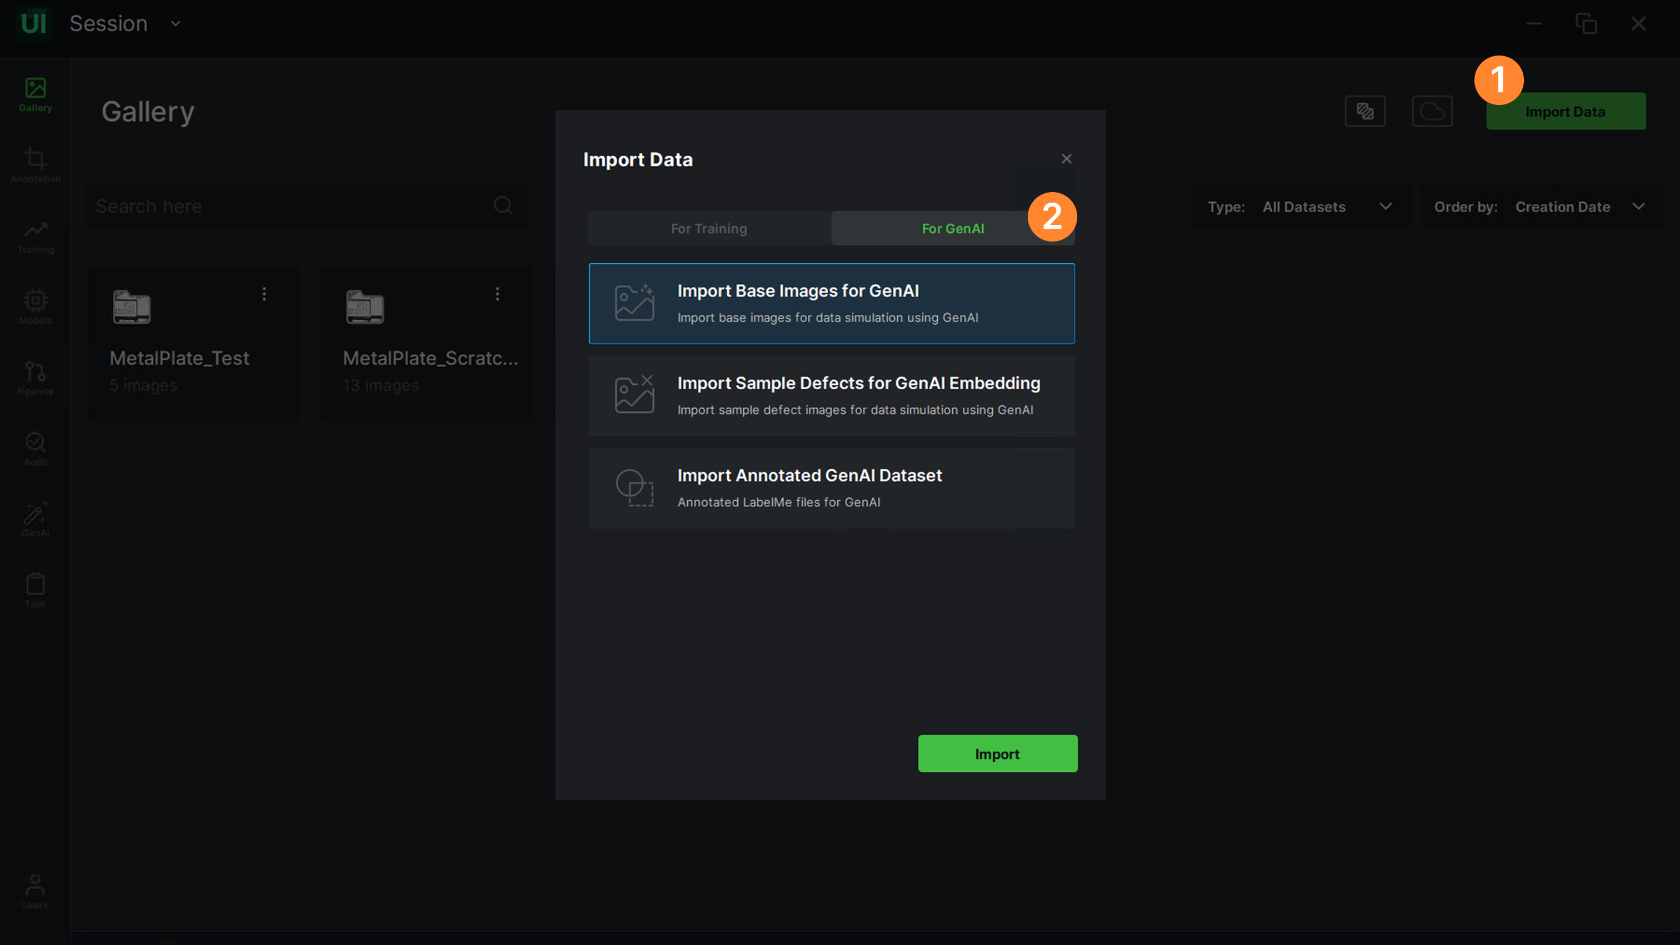Open the Audit sidebar icon
1680x945 pixels.
click(35, 449)
